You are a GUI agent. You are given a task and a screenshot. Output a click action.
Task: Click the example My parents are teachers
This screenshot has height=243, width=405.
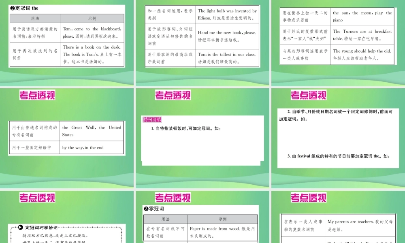[360, 226]
